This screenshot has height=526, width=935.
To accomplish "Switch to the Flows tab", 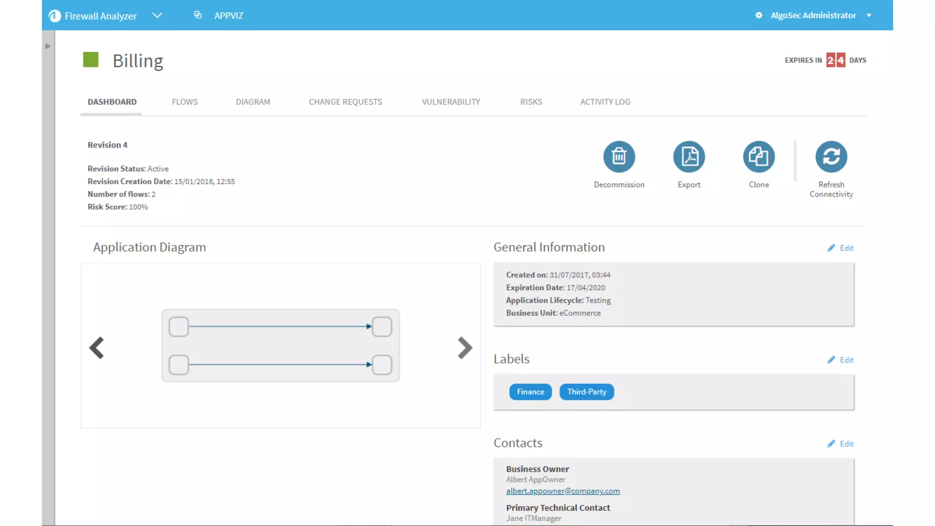I will click(x=184, y=102).
